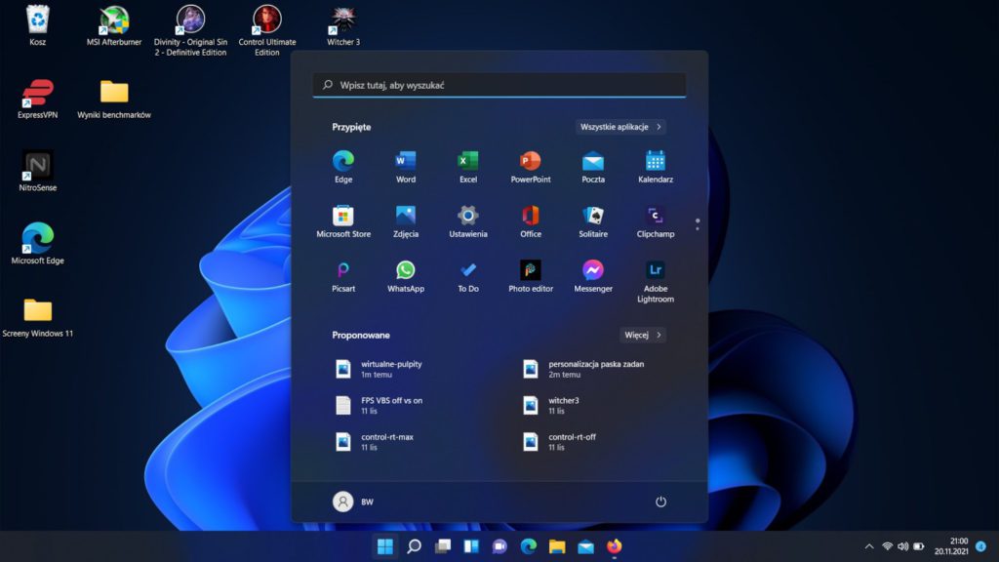Open Clipchamp from pinned apps

(x=655, y=217)
